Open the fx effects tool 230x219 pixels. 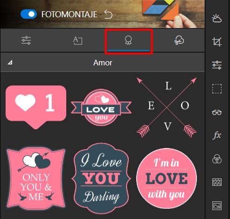(217, 135)
